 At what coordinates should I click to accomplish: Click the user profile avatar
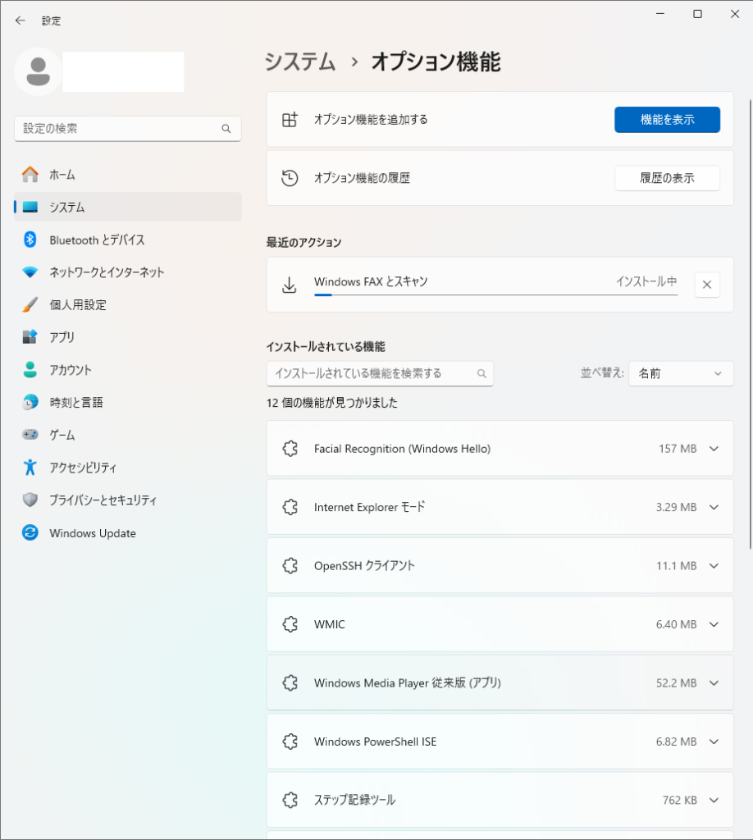(38, 72)
